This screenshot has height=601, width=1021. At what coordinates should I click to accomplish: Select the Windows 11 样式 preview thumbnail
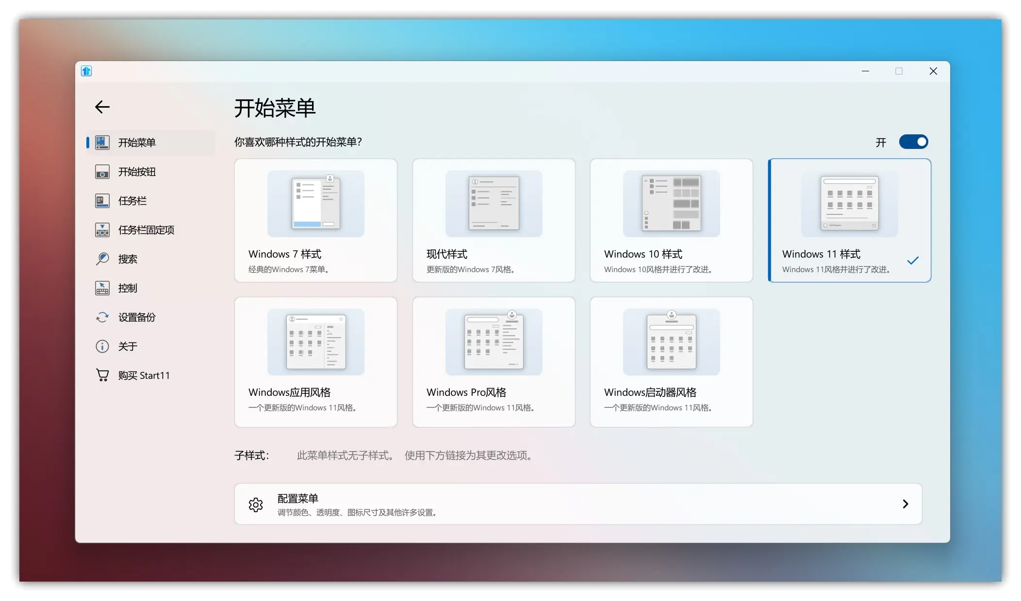[849, 203]
